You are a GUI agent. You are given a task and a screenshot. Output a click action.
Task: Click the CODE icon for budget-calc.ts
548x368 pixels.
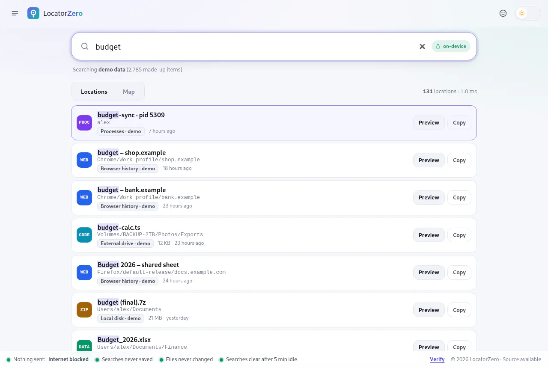pyautogui.click(x=84, y=235)
